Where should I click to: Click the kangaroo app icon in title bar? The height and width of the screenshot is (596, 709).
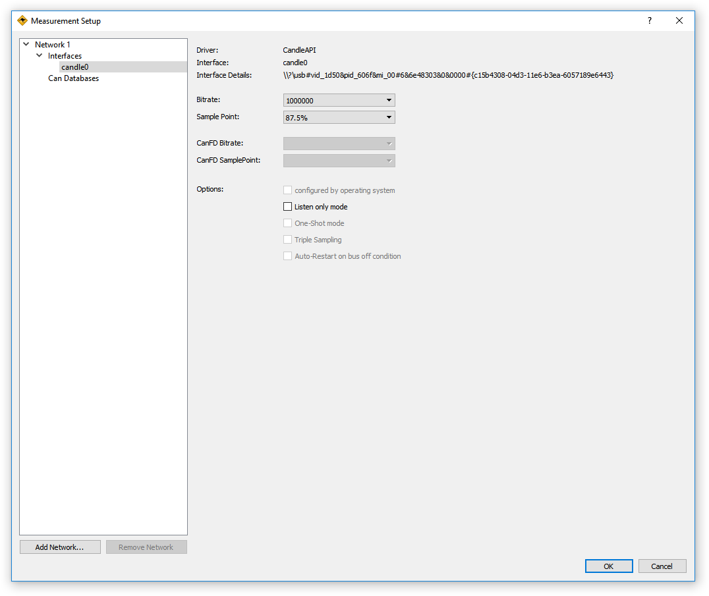[22, 20]
